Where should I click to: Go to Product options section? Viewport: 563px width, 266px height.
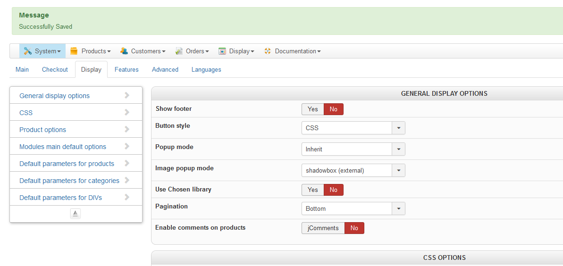[42, 130]
